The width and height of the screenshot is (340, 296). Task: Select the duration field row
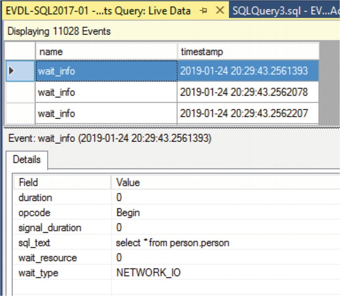[62, 198]
